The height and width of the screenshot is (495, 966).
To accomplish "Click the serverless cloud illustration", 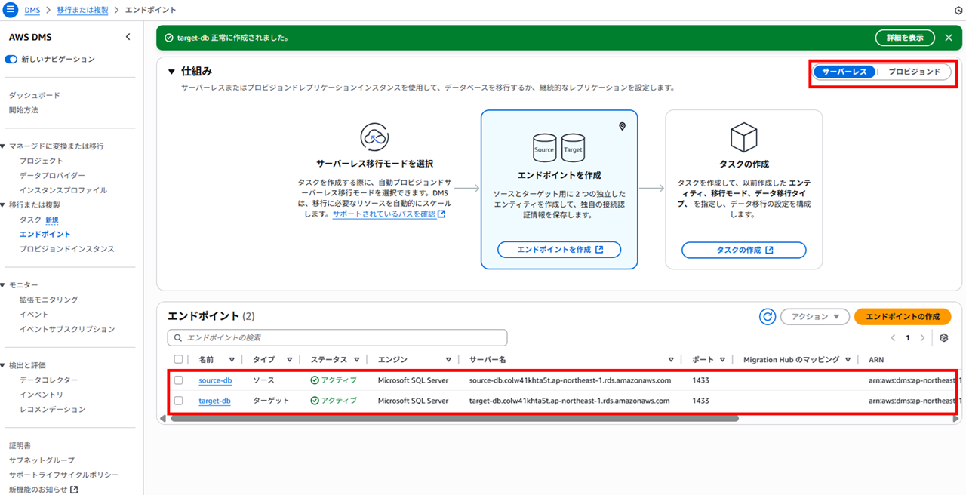I will pos(374,137).
